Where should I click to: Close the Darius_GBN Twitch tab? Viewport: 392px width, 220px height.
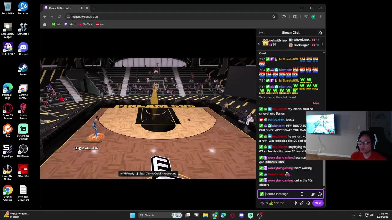87,8
